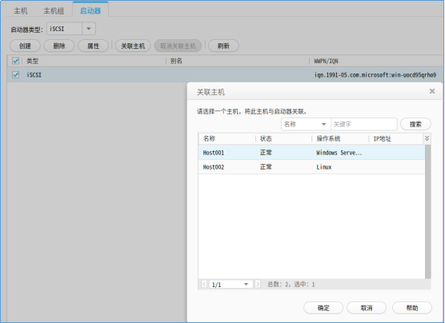This screenshot has height=323, width=445.
Task: Click the 搜索 button
Action: pyautogui.click(x=415, y=124)
